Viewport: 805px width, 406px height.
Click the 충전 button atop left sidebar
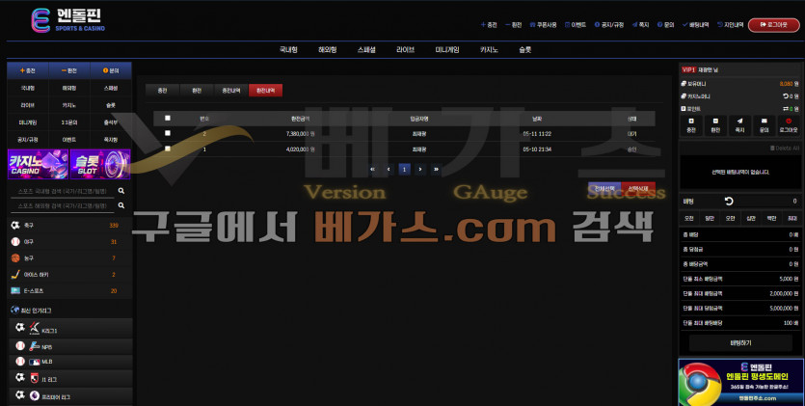tap(28, 70)
